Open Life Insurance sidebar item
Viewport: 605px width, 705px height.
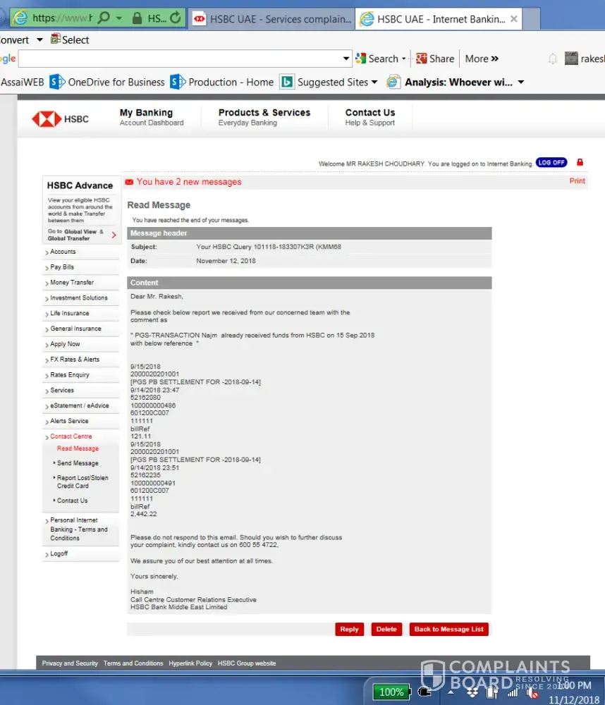[69, 313]
